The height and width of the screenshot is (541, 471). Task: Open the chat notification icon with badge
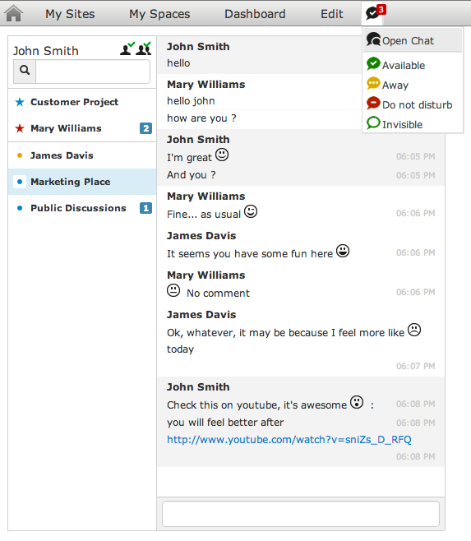375,13
